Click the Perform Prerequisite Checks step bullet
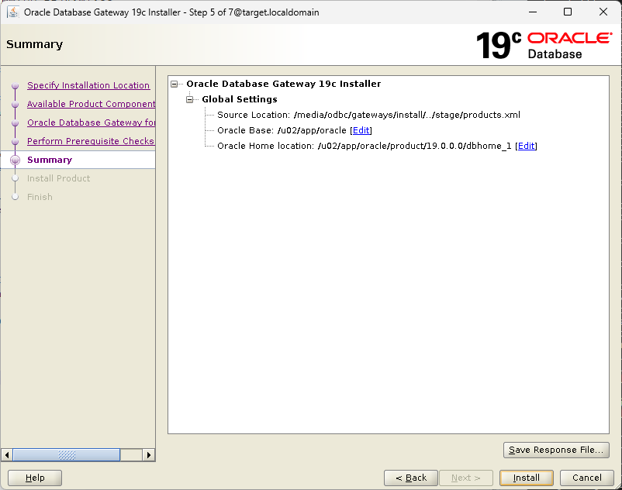The height and width of the screenshot is (490, 622). coord(15,142)
